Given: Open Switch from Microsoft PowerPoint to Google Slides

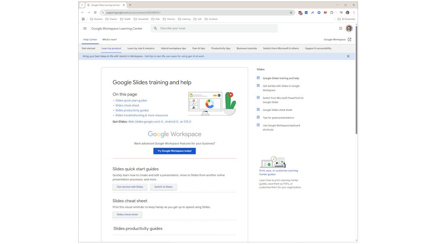Looking at the screenshot, I should [283, 100].
